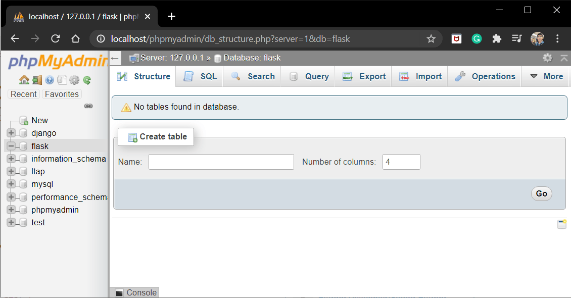571x298 pixels.
Task: Collapse the page header with the chevron icon
Action: [x=564, y=58]
